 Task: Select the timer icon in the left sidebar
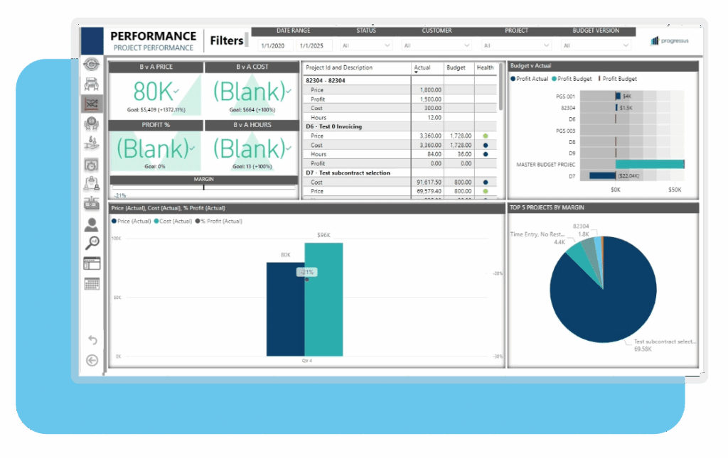92,165
